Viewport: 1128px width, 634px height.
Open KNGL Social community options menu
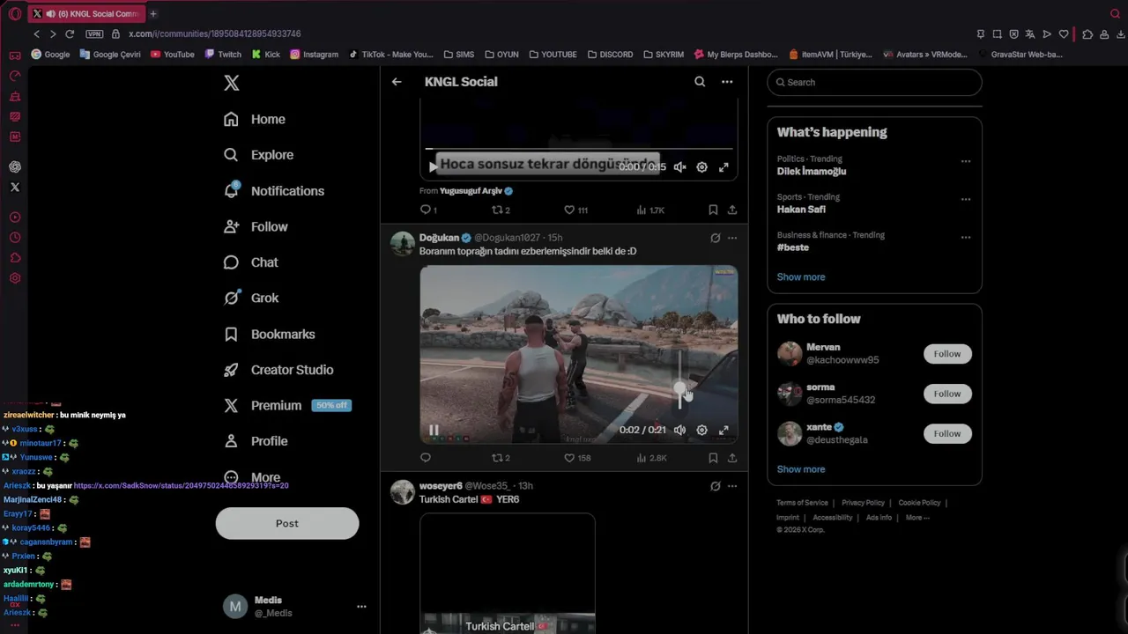727,82
